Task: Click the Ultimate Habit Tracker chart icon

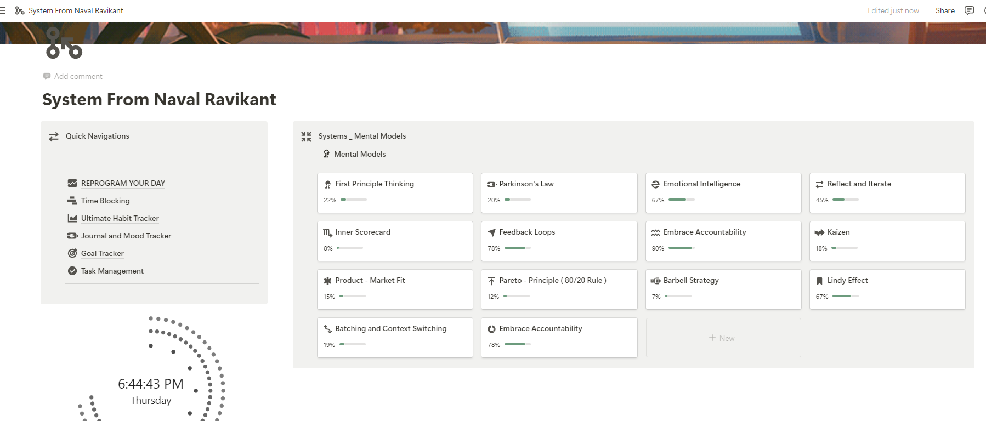Action: coord(72,218)
